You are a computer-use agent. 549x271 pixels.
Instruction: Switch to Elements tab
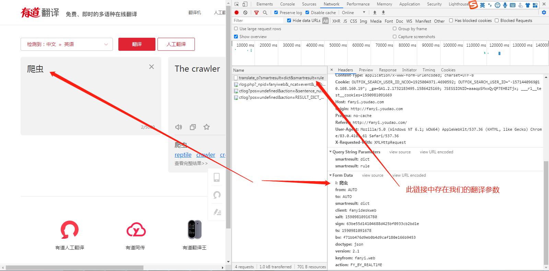click(265, 4)
